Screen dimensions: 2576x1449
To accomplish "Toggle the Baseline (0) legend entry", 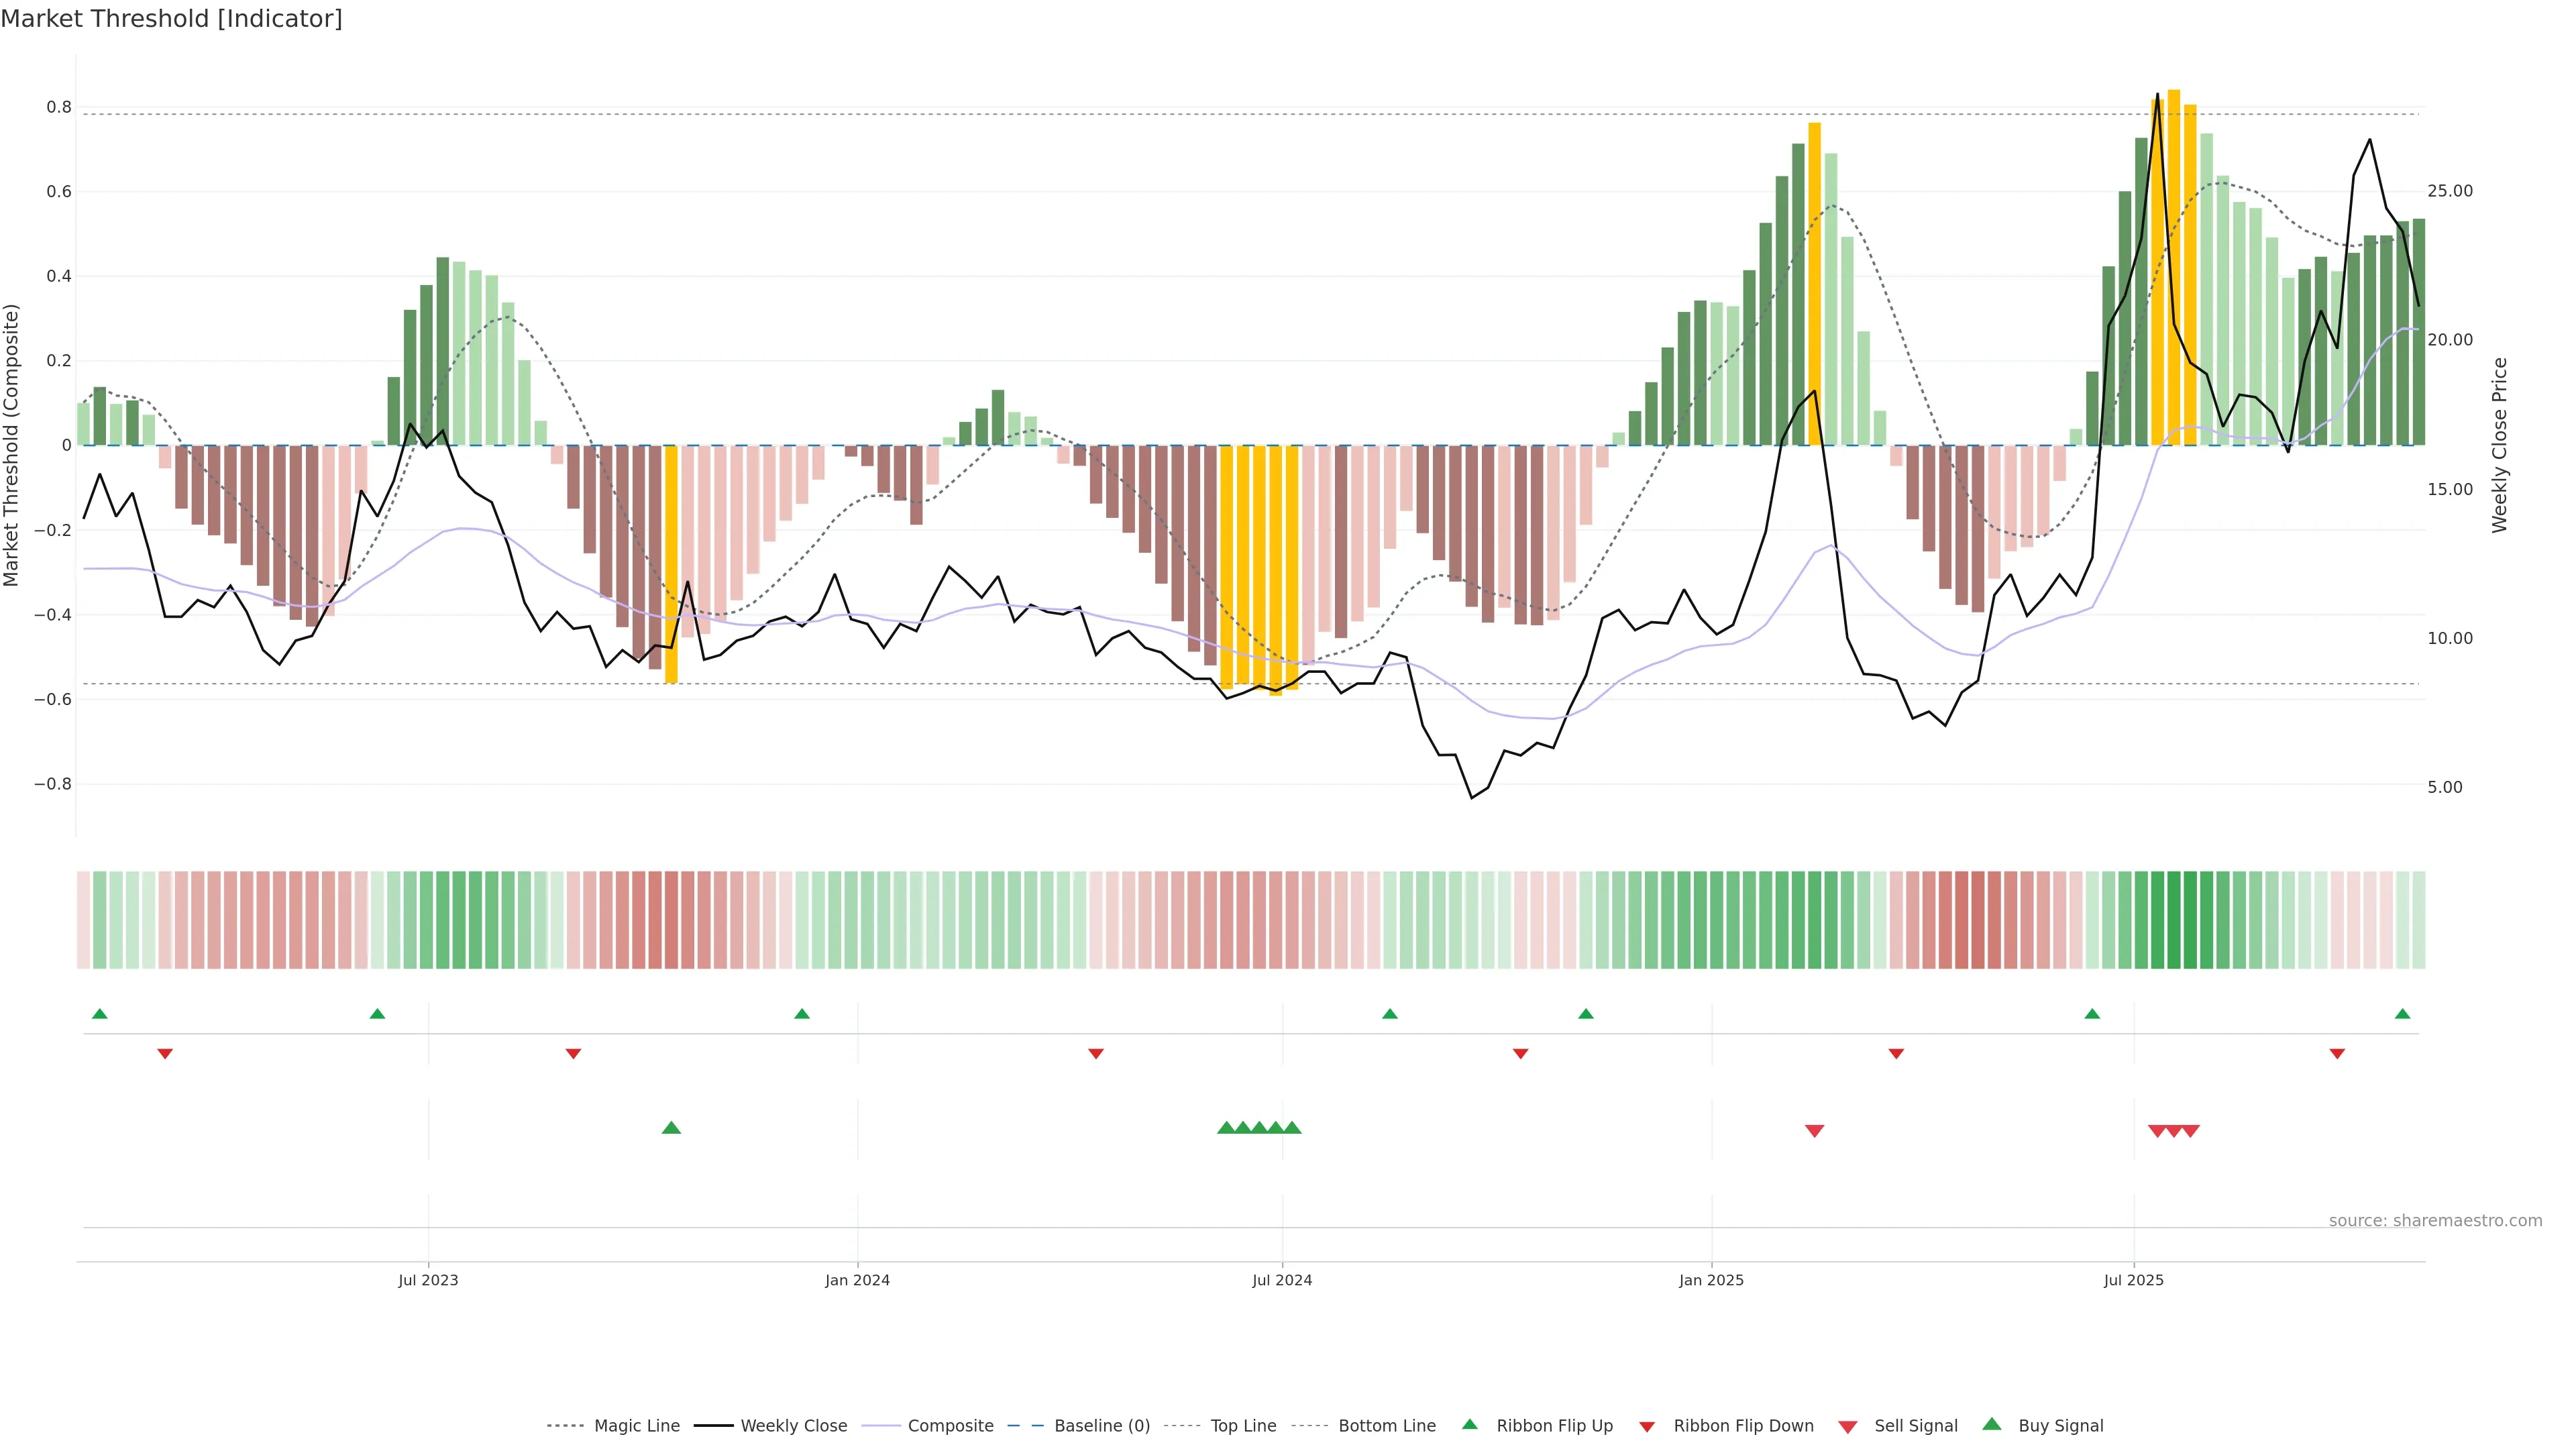I will click(1101, 1426).
